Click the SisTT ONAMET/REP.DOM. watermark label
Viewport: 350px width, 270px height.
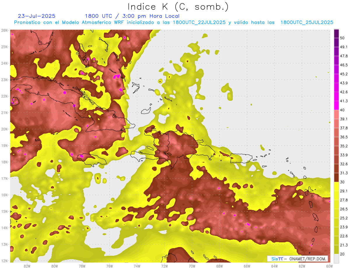point(297,259)
